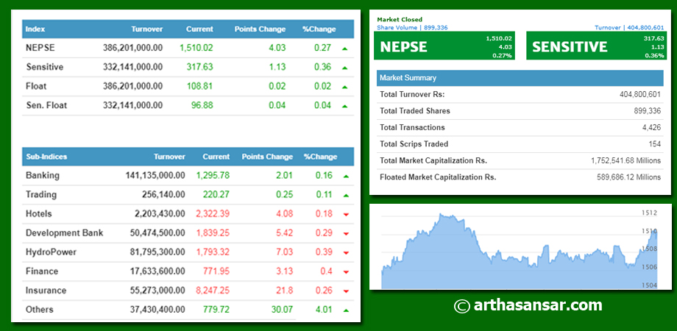The width and height of the screenshot is (677, 331).
Task: Click the Market Summary header bar
Action: 520,78
